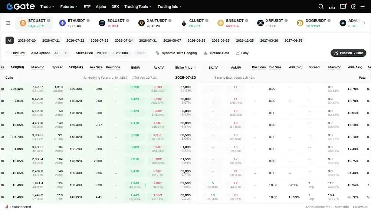371x211 pixels.
Task: Click info icon next to ETHUSDT
Action: (88, 20)
